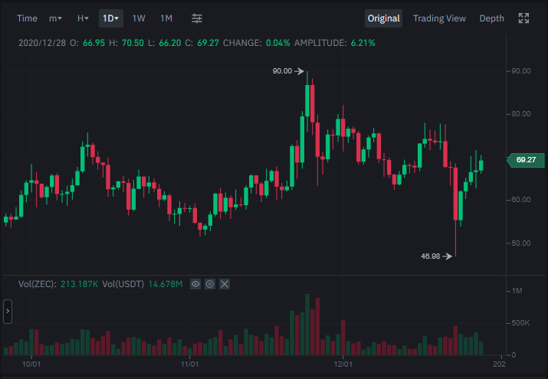The image size is (548, 379).
Task: Remove the volume indicator with X
Action: tap(225, 284)
